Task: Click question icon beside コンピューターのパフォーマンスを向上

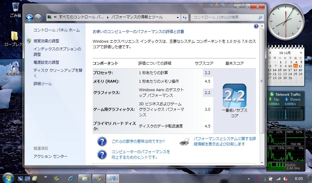Action: pyautogui.click(x=102, y=155)
